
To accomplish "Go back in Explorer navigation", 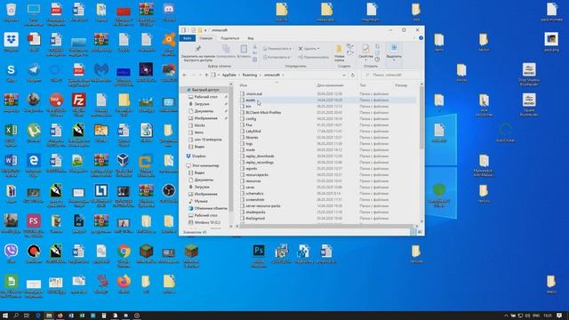I will coord(185,75).
